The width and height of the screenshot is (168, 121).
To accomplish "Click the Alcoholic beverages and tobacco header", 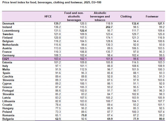I will pos(100,16).
